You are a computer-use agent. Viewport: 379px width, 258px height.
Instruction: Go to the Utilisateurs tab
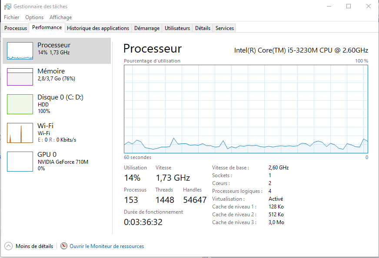pyautogui.click(x=177, y=28)
